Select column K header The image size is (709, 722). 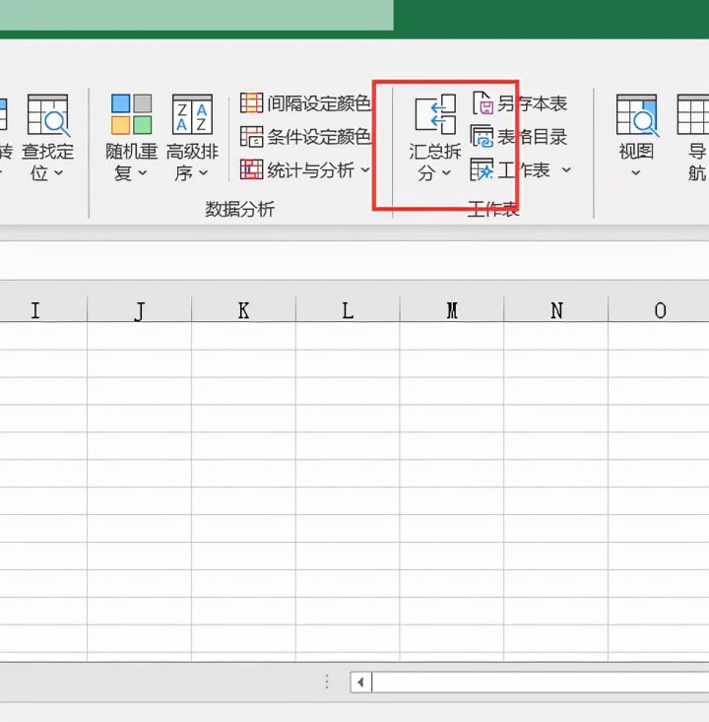[243, 310]
